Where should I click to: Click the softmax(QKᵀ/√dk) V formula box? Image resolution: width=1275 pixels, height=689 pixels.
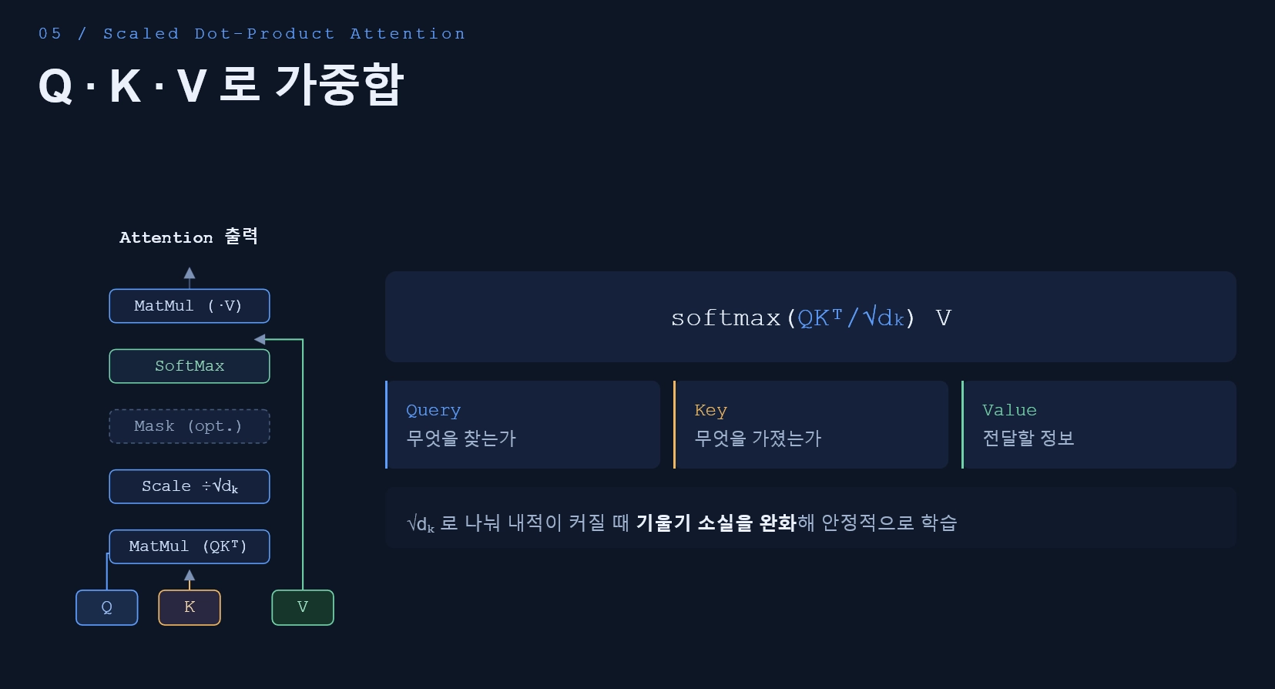810,317
